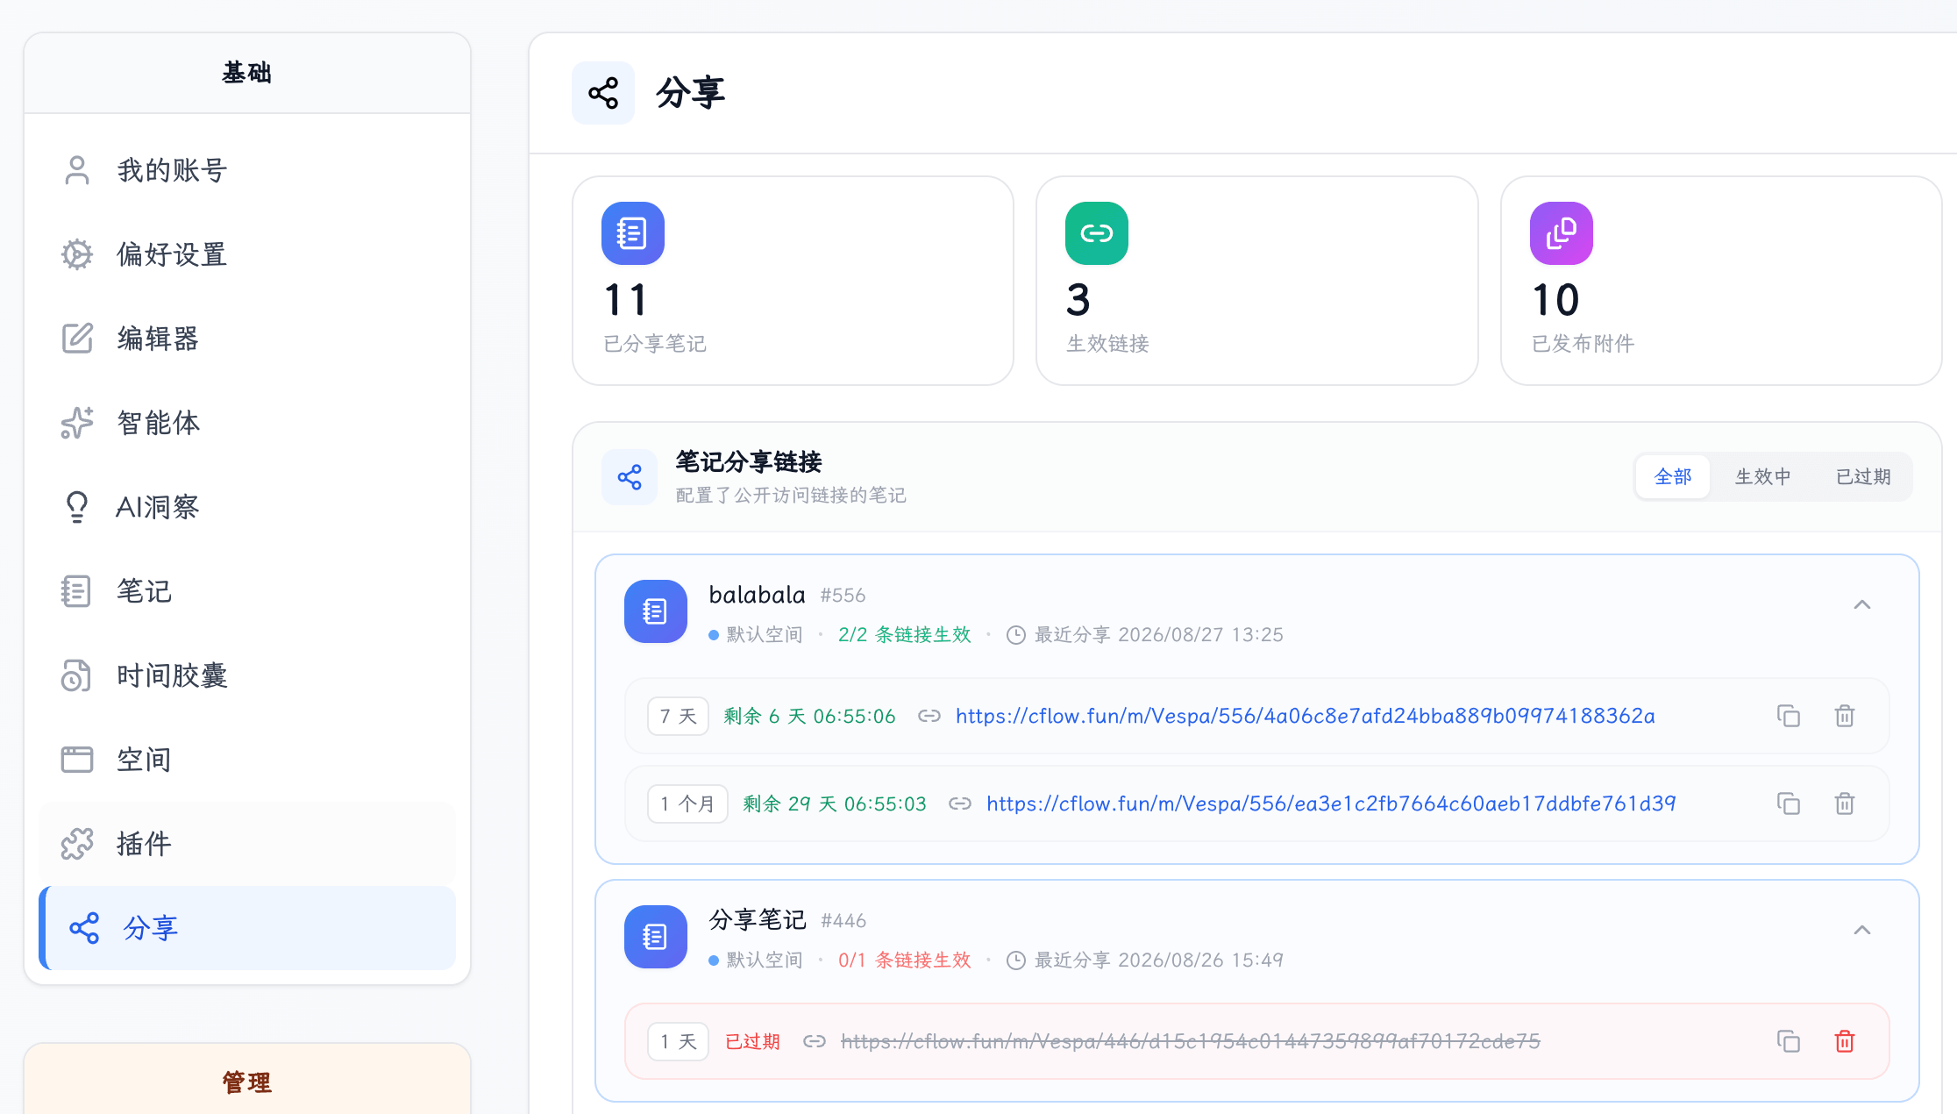
Task: Copy the expired 1 天 link
Action: pos(1789,1041)
